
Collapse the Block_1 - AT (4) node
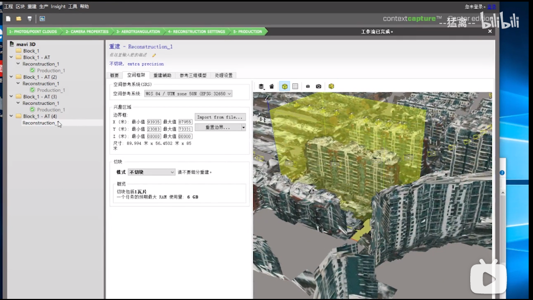click(11, 116)
